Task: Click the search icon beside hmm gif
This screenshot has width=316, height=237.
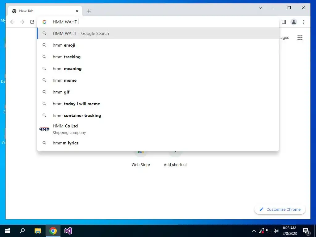Action: tap(44, 92)
